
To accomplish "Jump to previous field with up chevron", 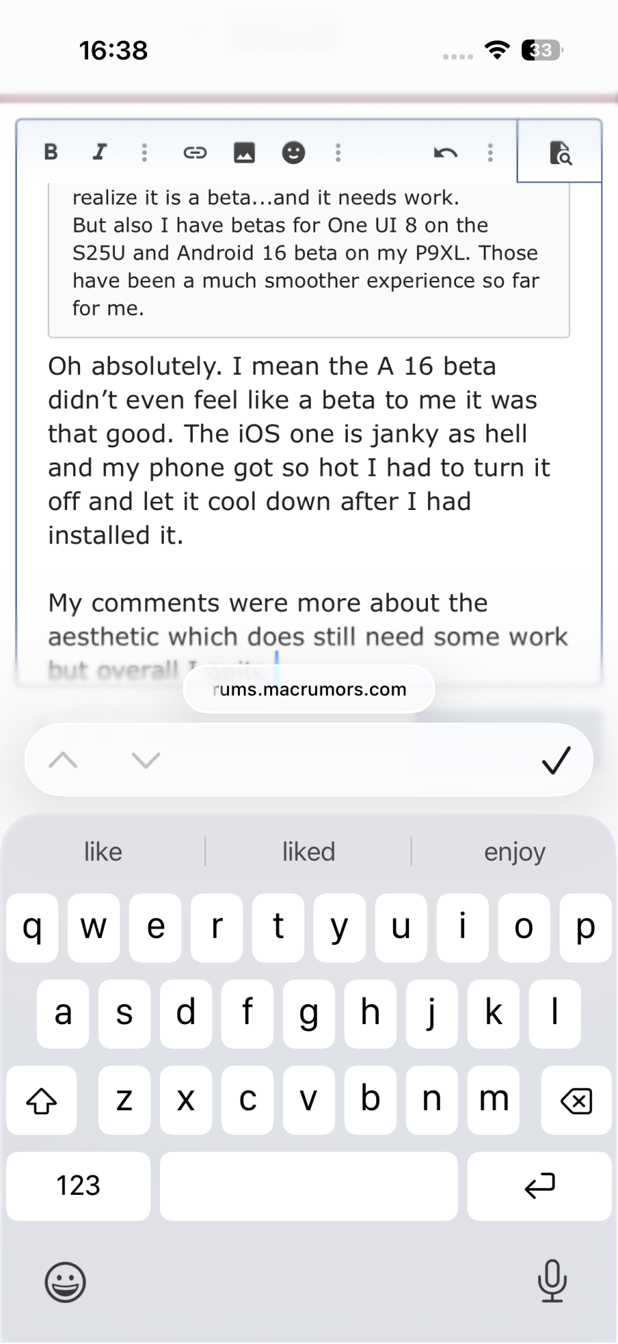I will click(x=63, y=760).
